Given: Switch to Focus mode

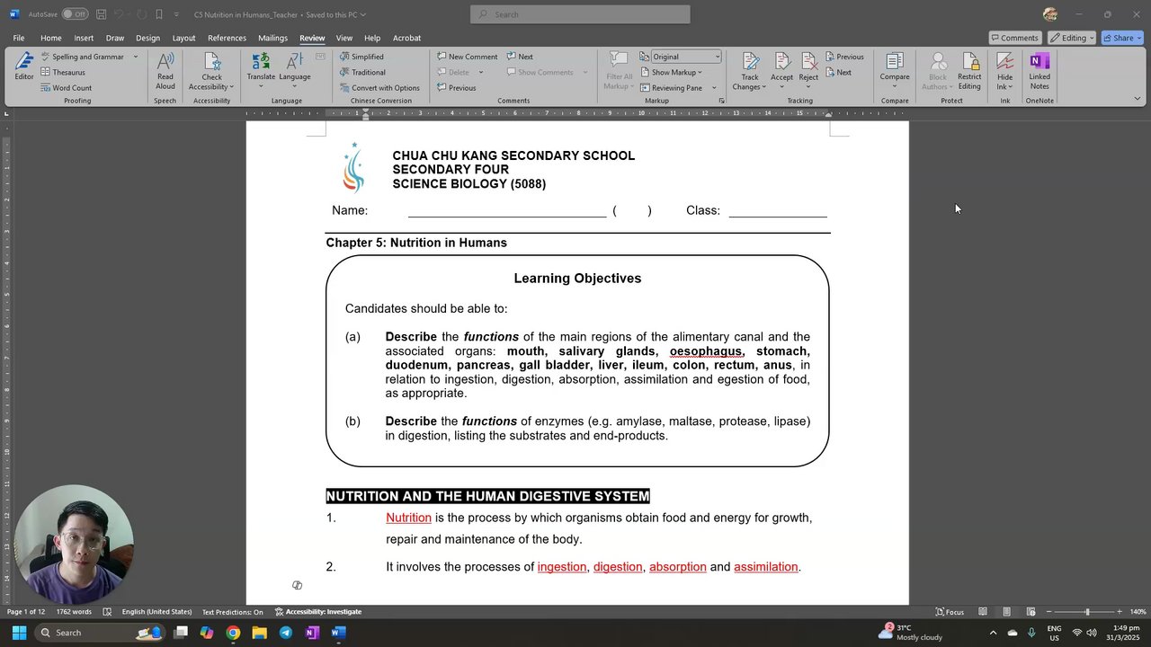Looking at the screenshot, I should (950, 612).
